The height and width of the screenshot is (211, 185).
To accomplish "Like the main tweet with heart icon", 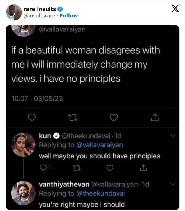I will pos(113,118).
